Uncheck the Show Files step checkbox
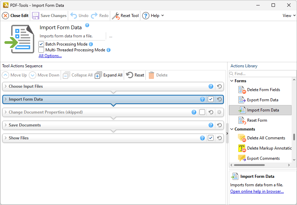Viewport: 297px width, 205px height. pos(211,138)
